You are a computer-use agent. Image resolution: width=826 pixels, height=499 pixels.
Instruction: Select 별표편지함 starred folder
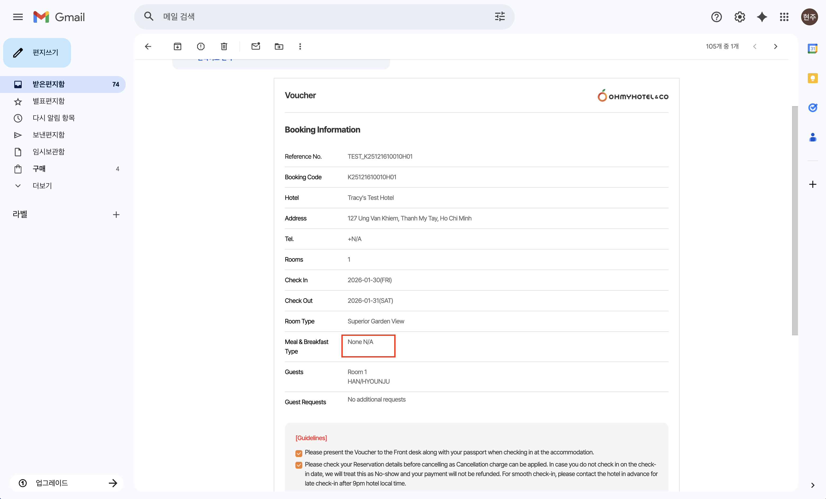coord(48,101)
